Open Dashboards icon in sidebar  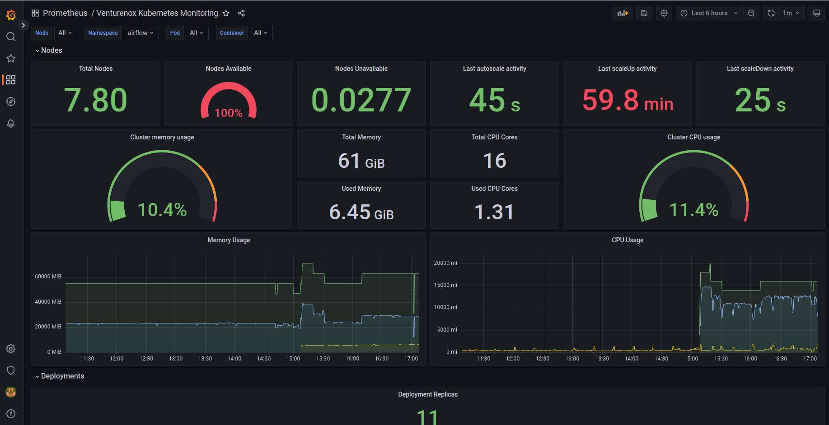point(11,80)
